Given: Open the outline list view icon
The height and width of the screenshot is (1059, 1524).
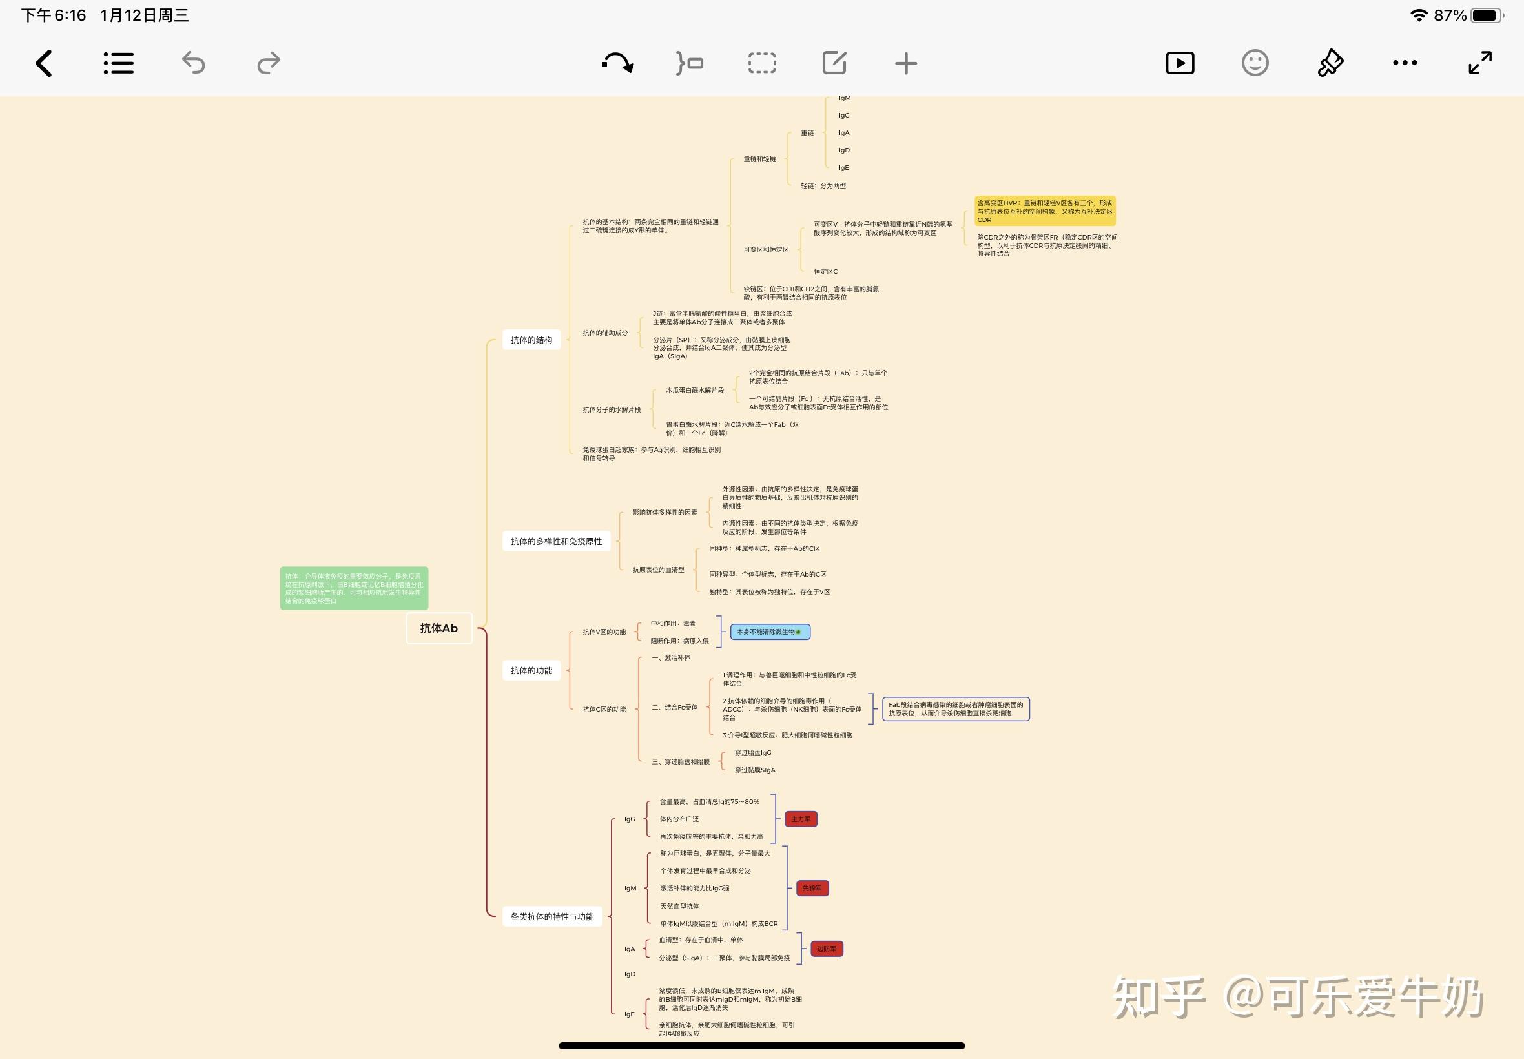Looking at the screenshot, I should (119, 64).
